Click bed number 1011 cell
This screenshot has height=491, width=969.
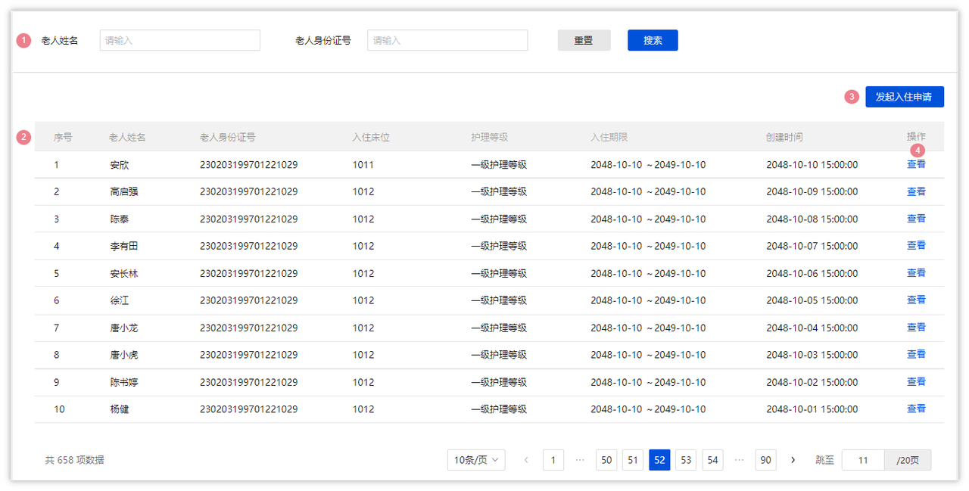(363, 165)
